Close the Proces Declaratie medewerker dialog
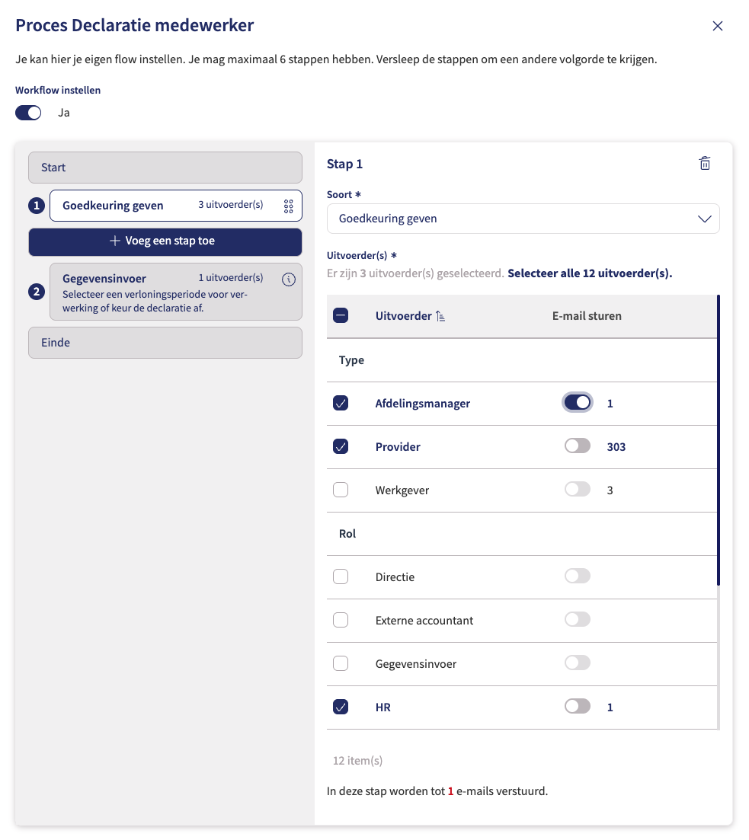This screenshot has width=749, height=840. 717,25
